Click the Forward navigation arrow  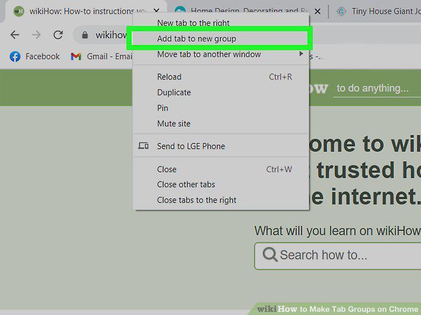tap(36, 35)
